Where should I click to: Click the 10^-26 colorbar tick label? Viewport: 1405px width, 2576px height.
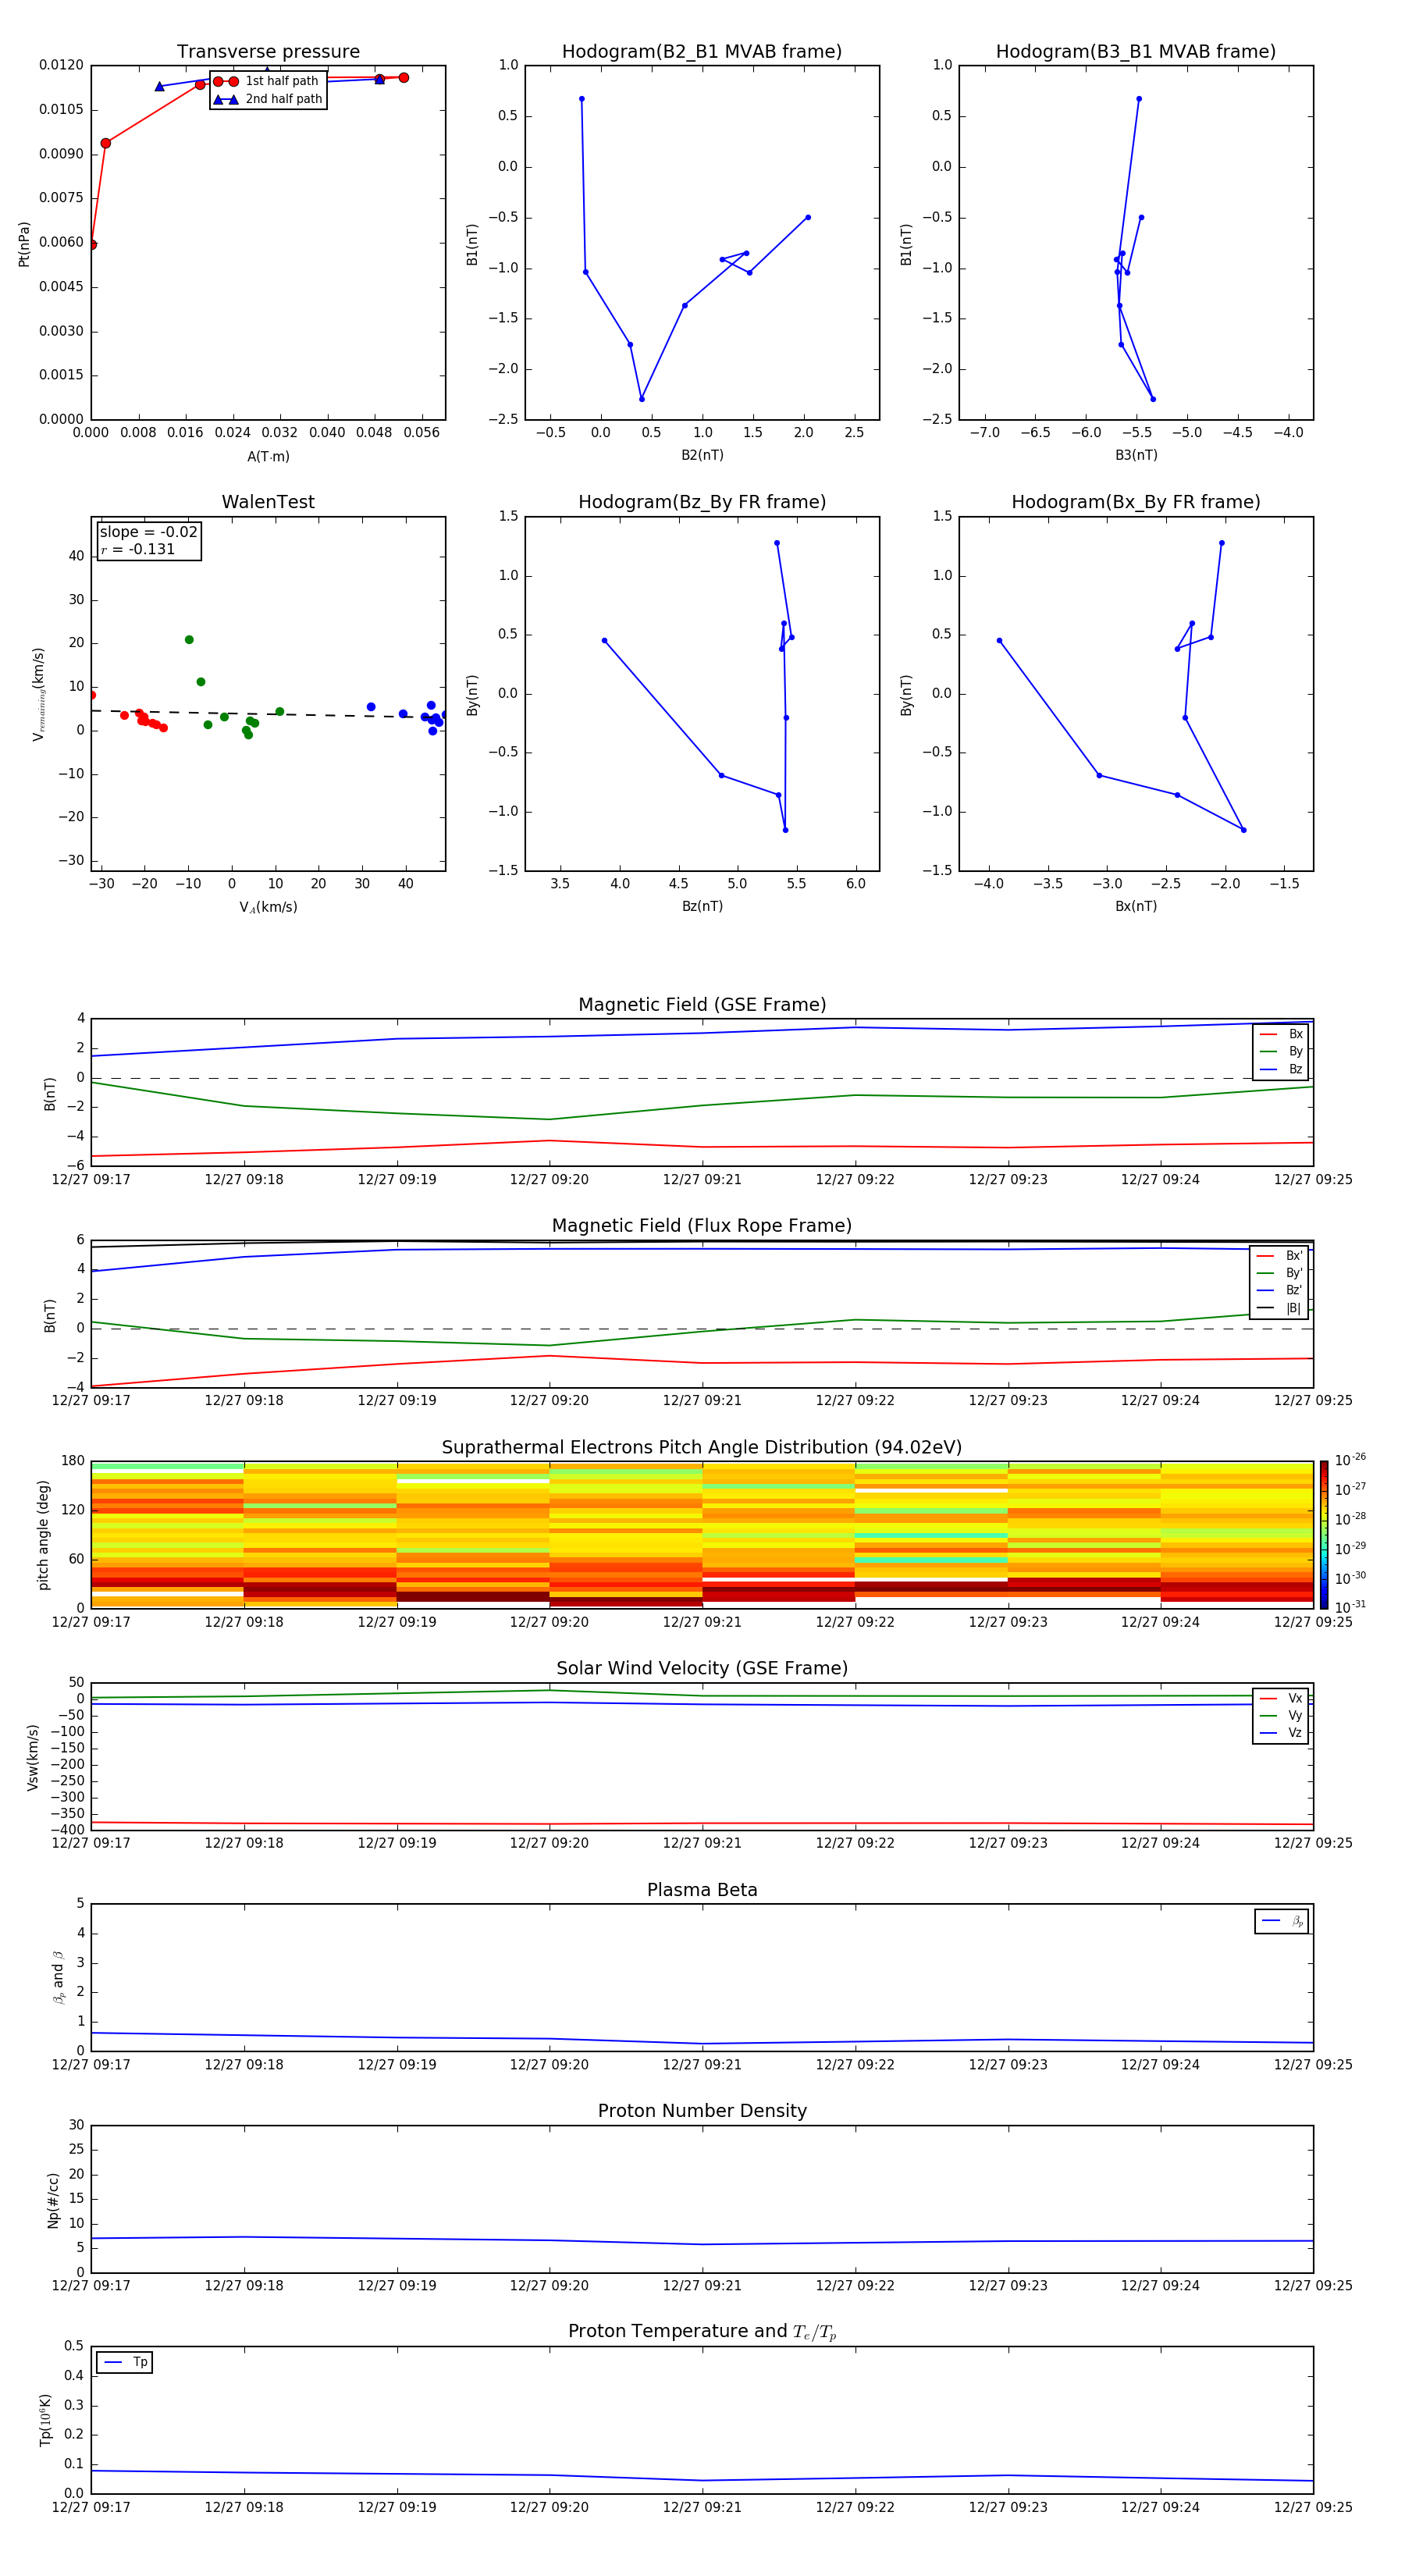click(1350, 1460)
